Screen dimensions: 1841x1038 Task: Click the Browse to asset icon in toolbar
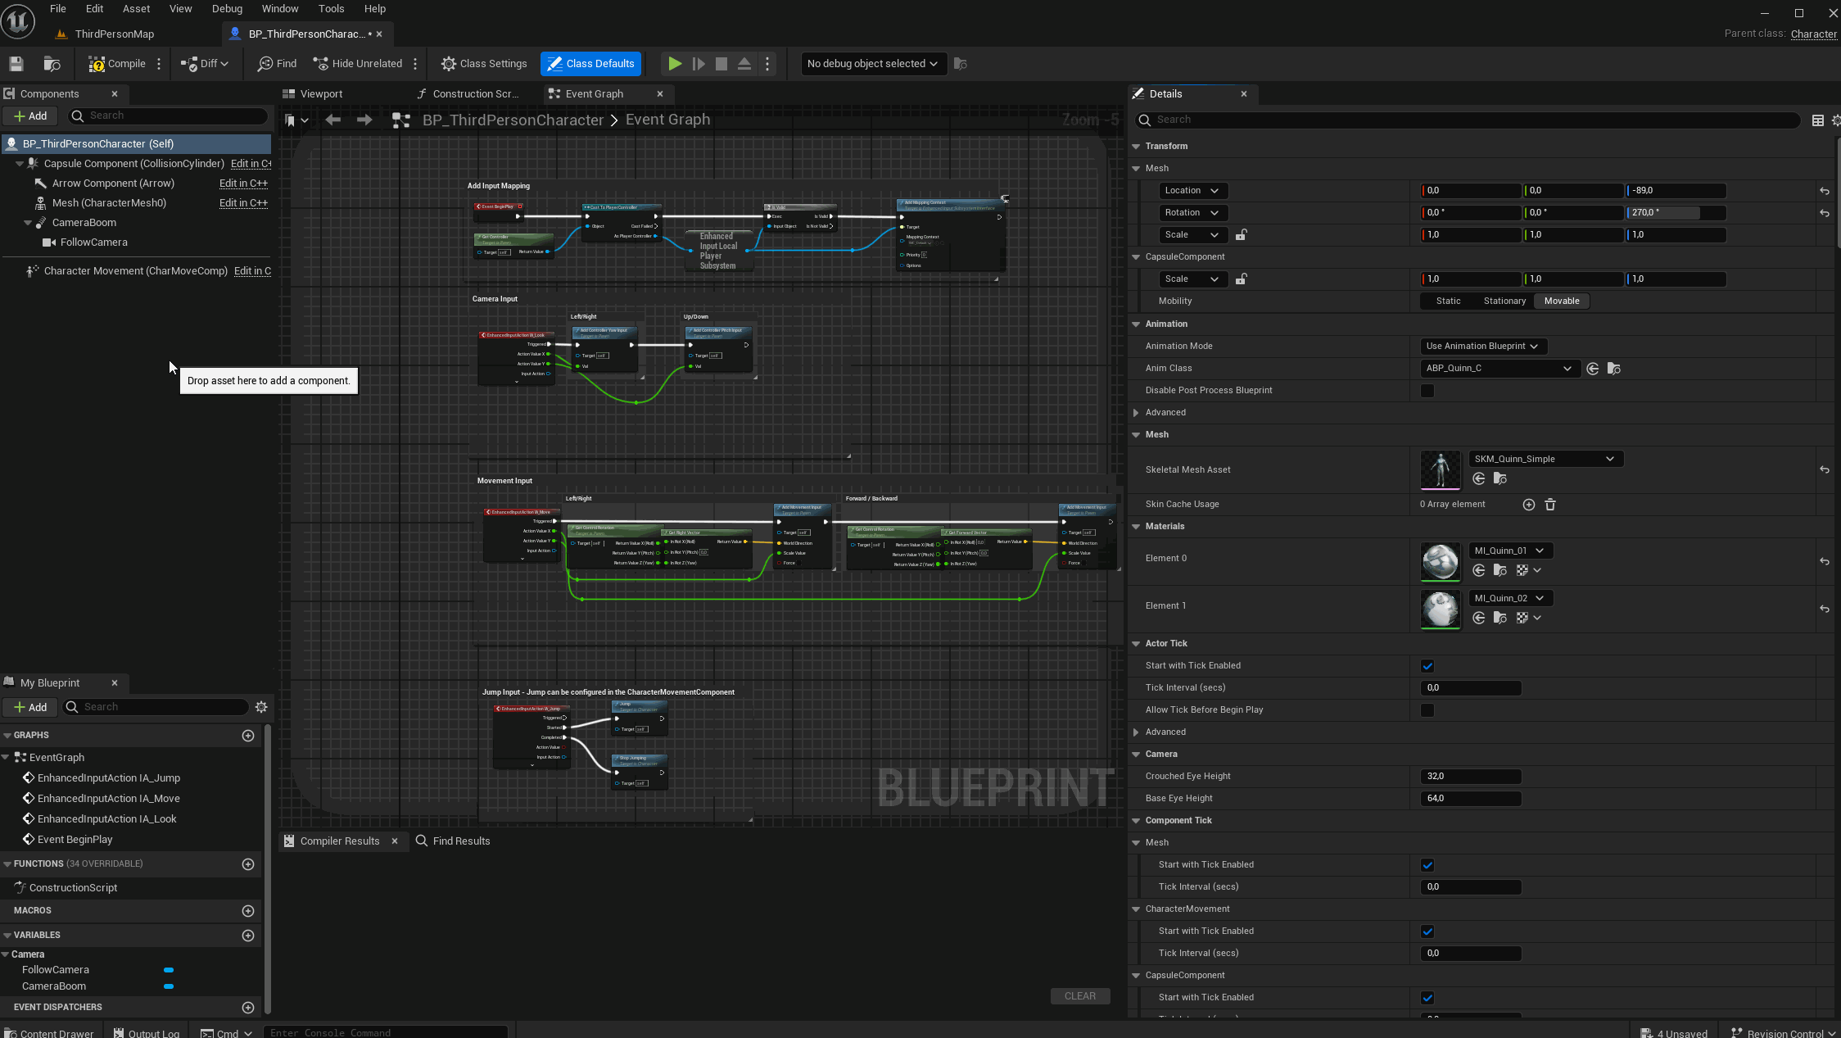tap(52, 64)
